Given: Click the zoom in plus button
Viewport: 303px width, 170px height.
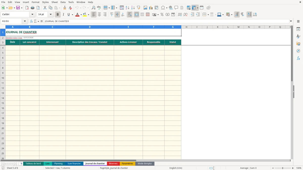Looking at the screenshot, I should (293, 168).
